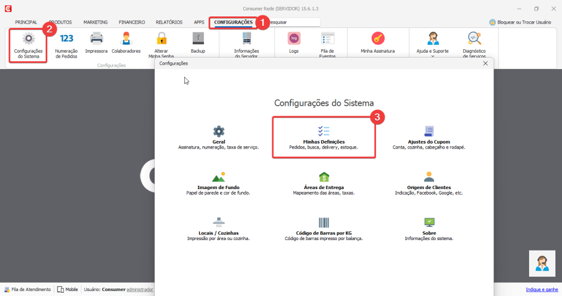562x296 pixels.
Task: Open the Logs icon
Action: point(294,39)
